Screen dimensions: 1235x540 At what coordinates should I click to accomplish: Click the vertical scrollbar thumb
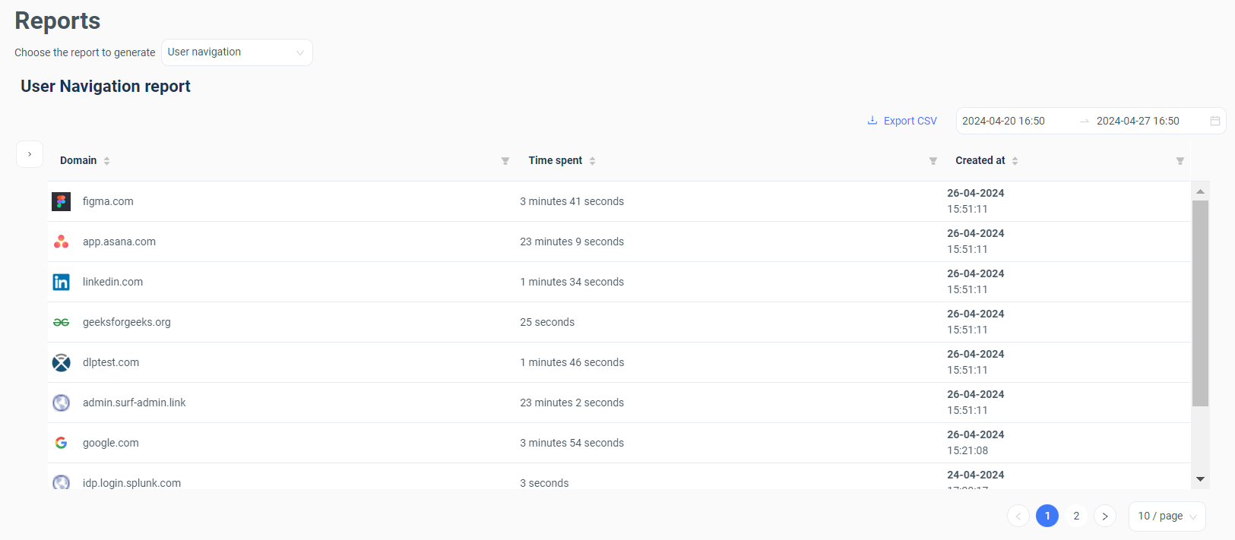1201,304
